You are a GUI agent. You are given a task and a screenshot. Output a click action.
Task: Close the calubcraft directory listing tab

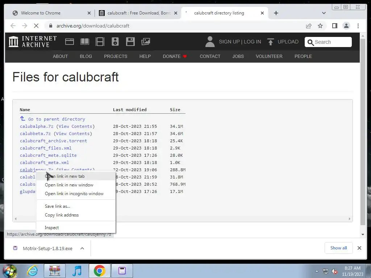[x=262, y=13]
